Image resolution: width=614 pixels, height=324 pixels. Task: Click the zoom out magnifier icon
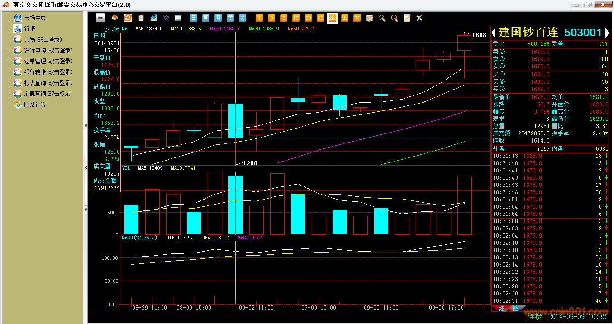(394, 18)
